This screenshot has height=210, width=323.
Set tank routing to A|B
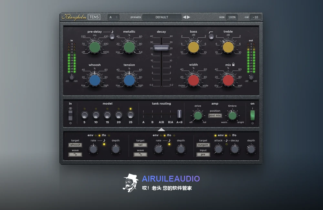click(x=161, y=122)
